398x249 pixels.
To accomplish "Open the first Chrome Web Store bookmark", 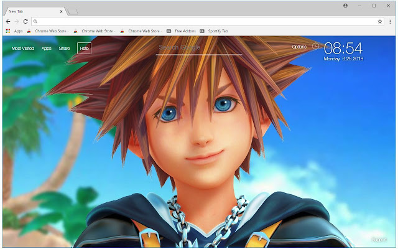I will [x=47, y=31].
